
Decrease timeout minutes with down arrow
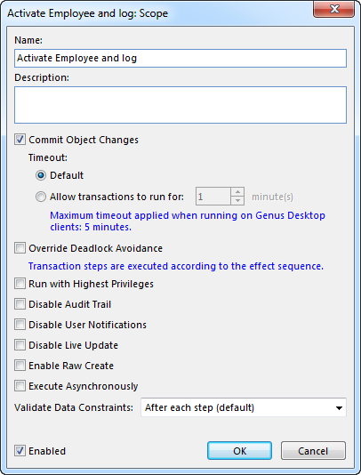pyautogui.click(x=237, y=200)
